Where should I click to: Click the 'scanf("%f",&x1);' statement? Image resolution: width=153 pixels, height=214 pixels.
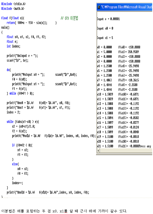coord(66,84)
